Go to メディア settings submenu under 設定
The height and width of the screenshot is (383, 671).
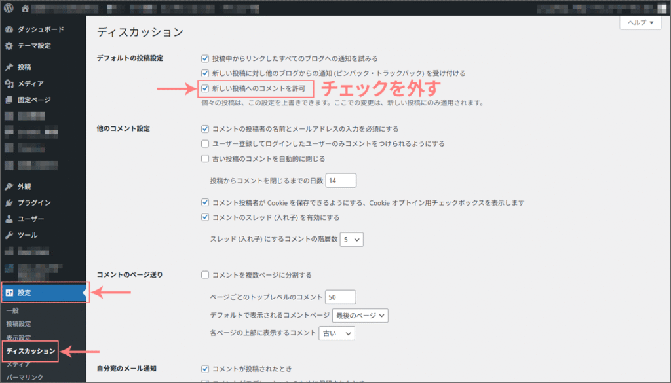coord(18,365)
